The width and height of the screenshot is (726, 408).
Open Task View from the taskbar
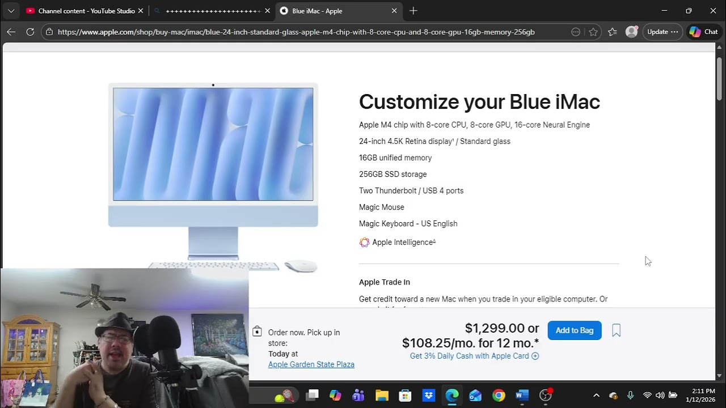point(312,395)
